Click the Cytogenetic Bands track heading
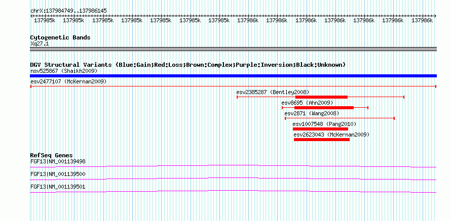 point(60,37)
